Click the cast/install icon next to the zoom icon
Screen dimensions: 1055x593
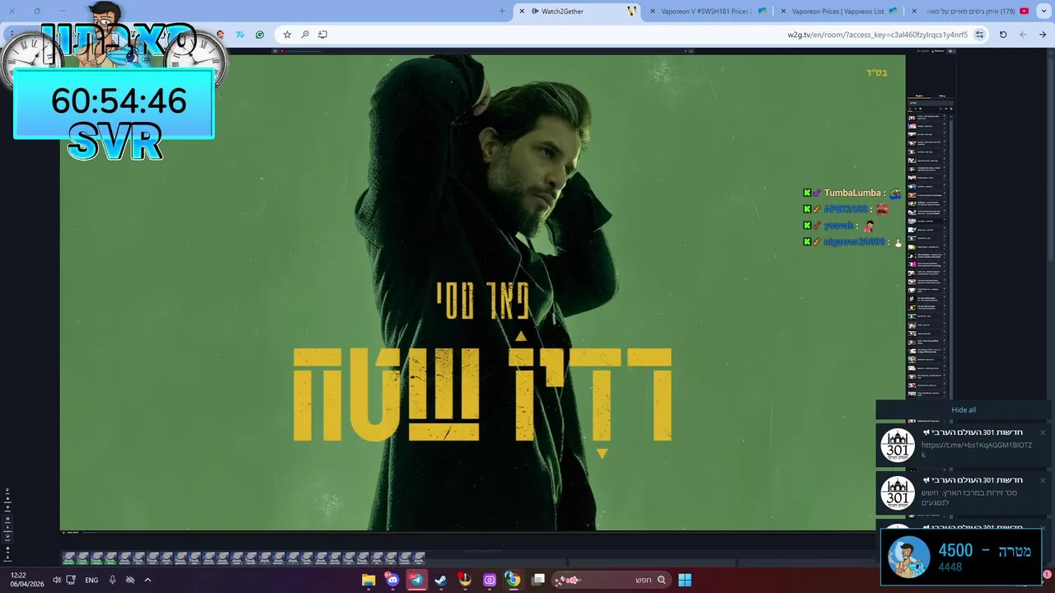323,35
